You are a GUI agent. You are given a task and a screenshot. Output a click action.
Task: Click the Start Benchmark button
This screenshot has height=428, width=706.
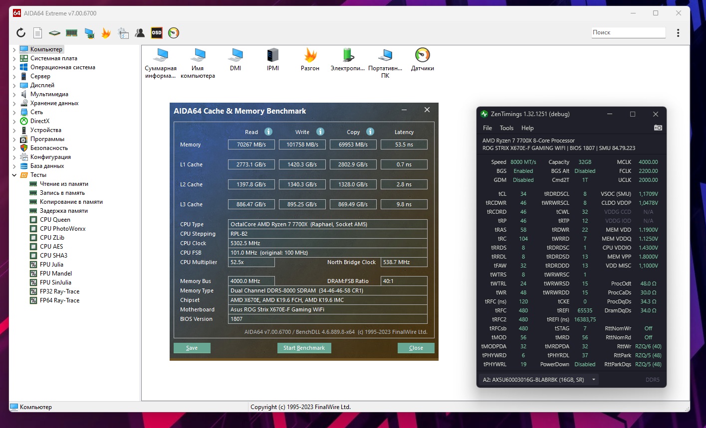[x=304, y=348]
